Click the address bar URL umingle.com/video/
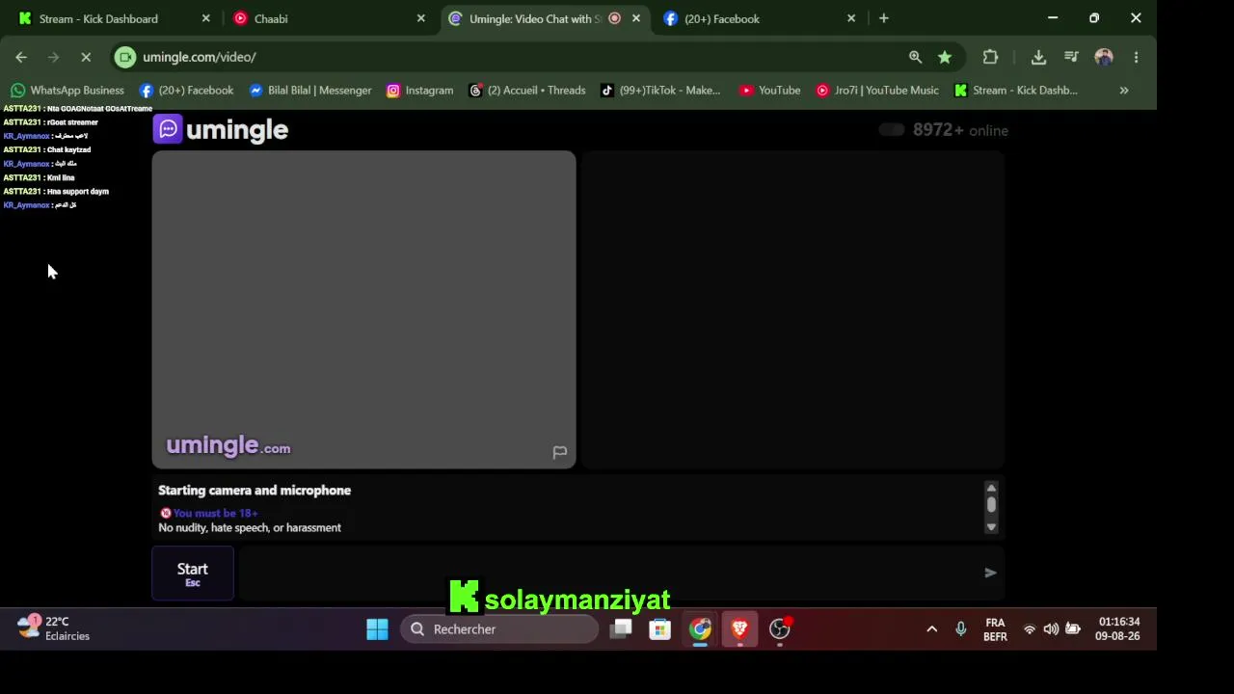Viewport: 1234px width, 694px height. 200,57
